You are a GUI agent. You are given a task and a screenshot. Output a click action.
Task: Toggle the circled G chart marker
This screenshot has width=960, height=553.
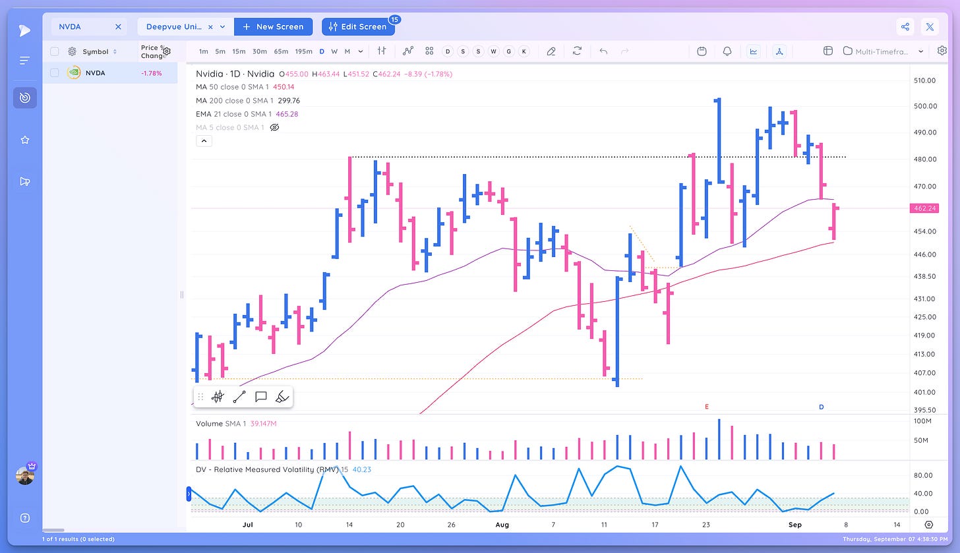pos(508,51)
